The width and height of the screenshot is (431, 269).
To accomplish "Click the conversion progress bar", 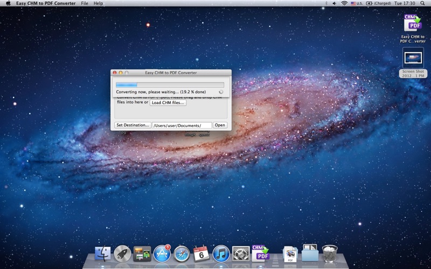I will pyautogui.click(x=170, y=85).
